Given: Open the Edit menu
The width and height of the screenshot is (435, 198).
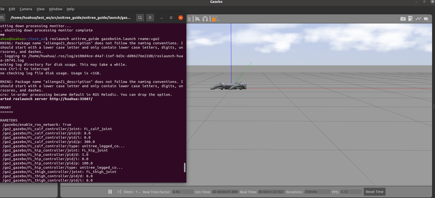Looking at the screenshot, I should pyautogui.click(x=12, y=9).
